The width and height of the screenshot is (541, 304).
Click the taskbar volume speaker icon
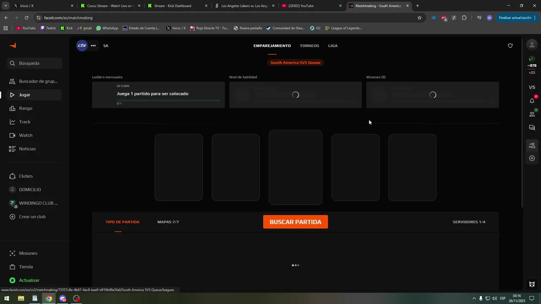coord(495,299)
